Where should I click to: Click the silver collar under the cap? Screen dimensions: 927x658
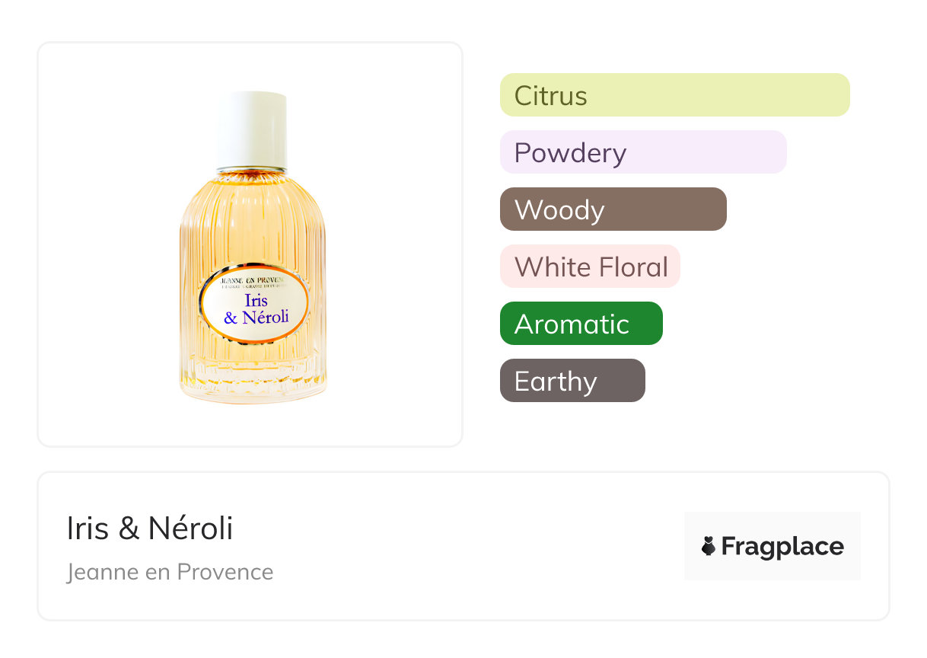(x=251, y=169)
